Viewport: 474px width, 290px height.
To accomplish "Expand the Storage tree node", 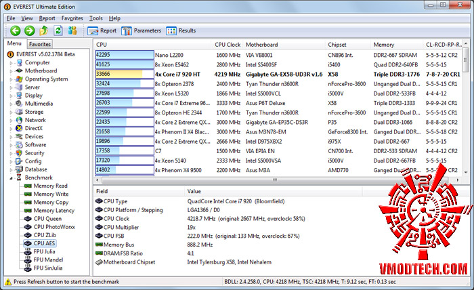I will (x=12, y=112).
